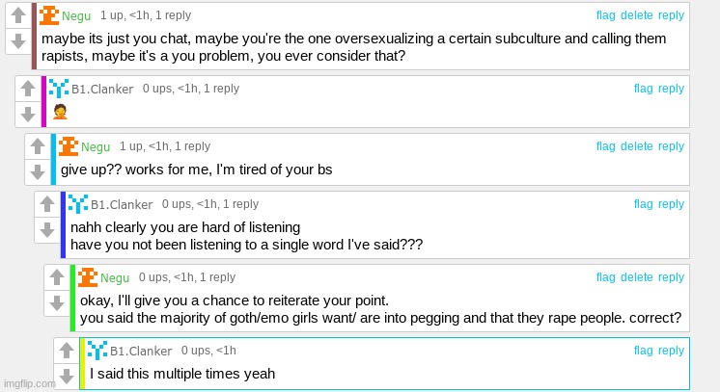This screenshot has width=720, height=392.
Task: Reply to Negu's 'give up??' comment
Action: (671, 146)
